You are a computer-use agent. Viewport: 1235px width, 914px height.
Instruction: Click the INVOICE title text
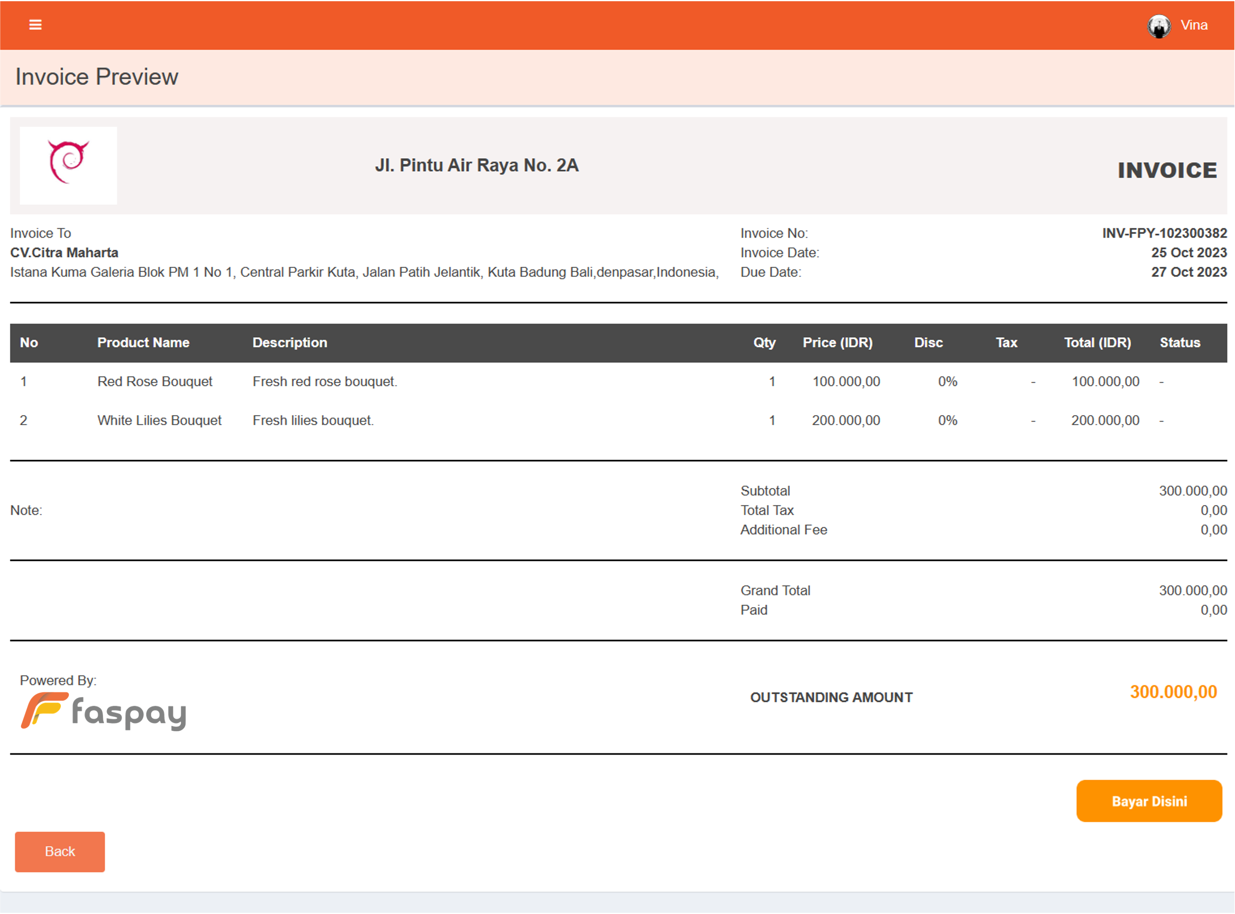tap(1167, 170)
